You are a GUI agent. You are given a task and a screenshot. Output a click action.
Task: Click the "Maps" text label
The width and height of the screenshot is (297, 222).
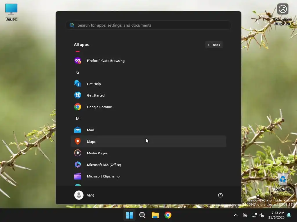click(91, 142)
